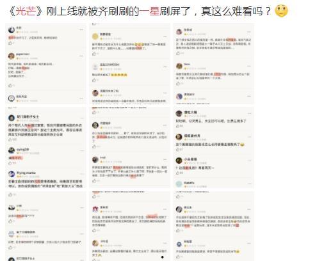
Task: Click thumbs-up under Solo's review
Action: click(178, 84)
